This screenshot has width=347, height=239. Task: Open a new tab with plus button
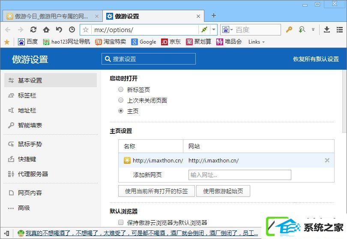[214, 15]
